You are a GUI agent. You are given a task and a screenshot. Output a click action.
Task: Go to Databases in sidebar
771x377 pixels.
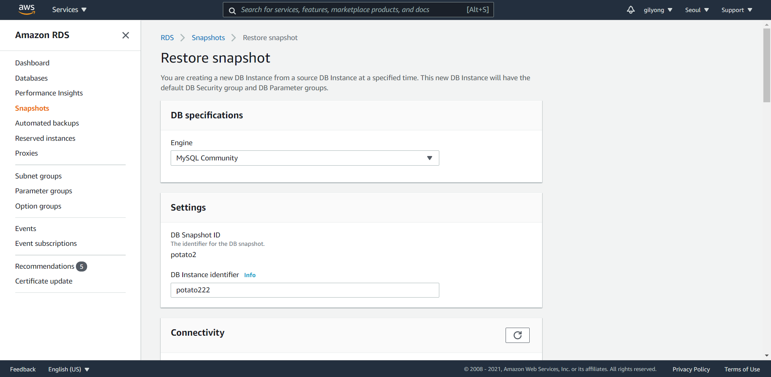click(x=31, y=78)
